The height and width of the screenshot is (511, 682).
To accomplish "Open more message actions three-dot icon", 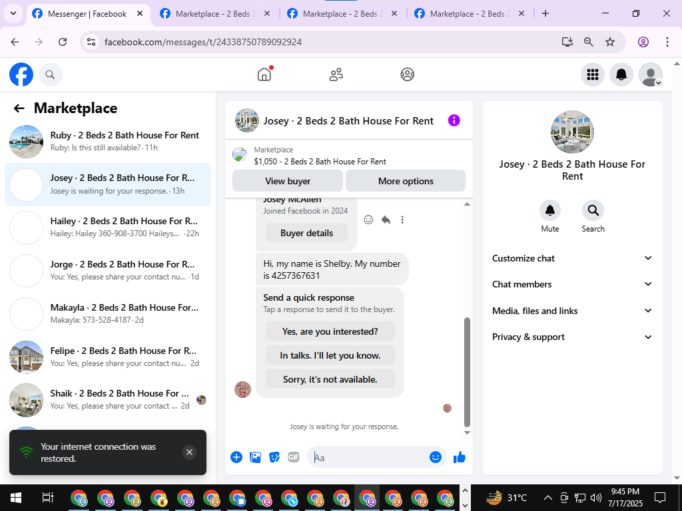I will coord(402,220).
